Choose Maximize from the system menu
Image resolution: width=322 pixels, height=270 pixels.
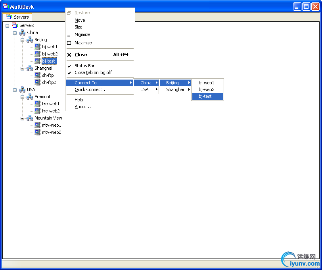coord(100,43)
